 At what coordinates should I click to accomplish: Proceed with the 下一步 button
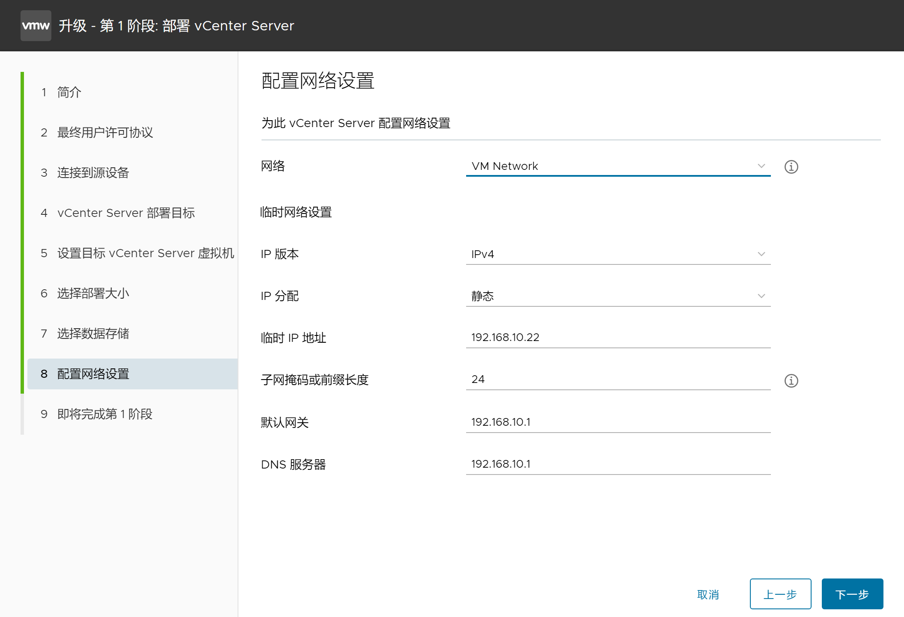tap(852, 594)
